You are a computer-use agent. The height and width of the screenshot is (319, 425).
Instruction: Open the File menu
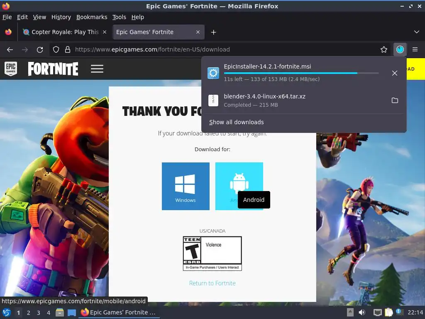pos(7,17)
